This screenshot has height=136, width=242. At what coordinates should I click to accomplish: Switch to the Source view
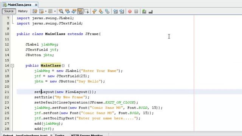pyautogui.click(x=9, y=11)
